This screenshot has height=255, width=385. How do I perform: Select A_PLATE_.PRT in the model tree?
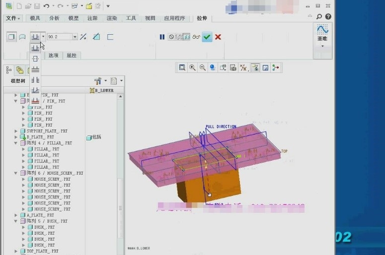[40, 215]
